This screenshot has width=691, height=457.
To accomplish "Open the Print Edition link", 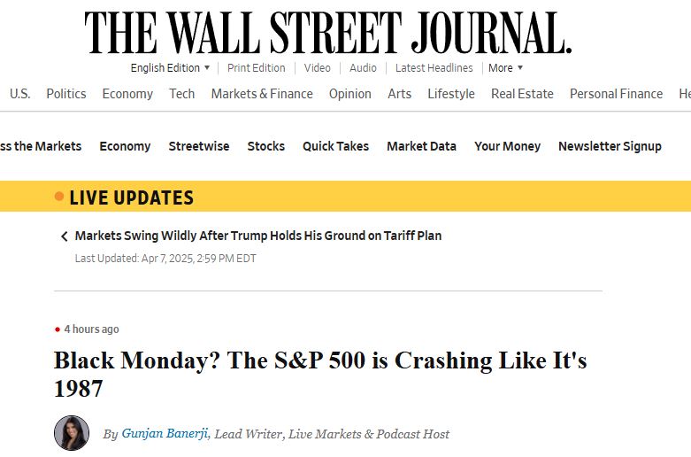I will pos(256,68).
